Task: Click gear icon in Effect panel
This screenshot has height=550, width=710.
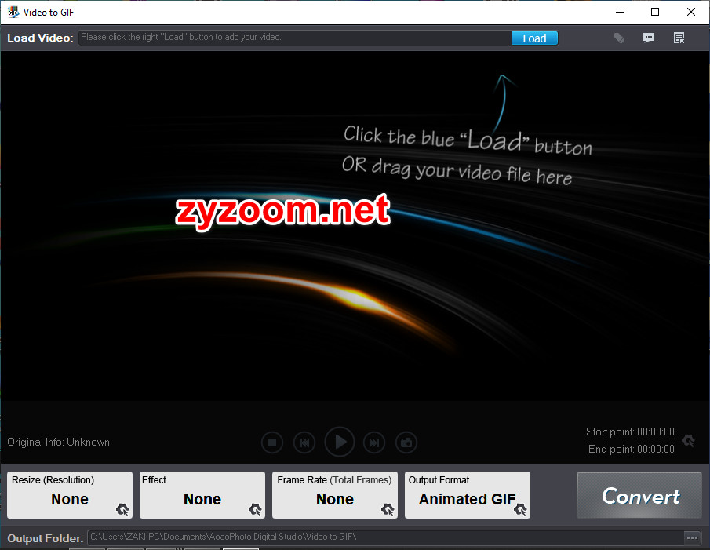Action: [x=255, y=509]
